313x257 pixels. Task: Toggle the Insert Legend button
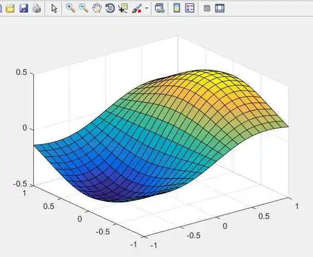point(189,9)
